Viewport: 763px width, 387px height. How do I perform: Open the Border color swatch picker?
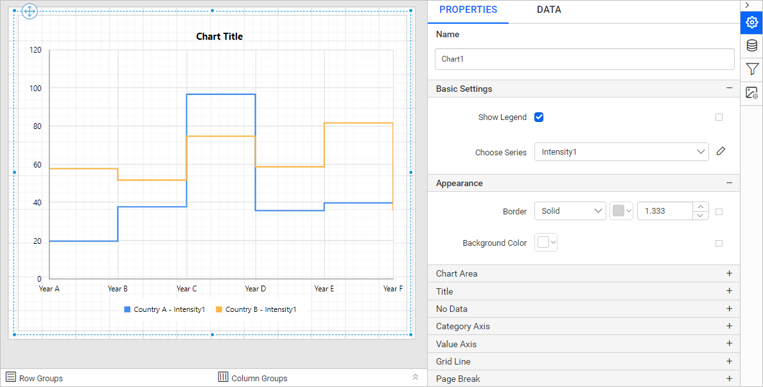coord(620,211)
